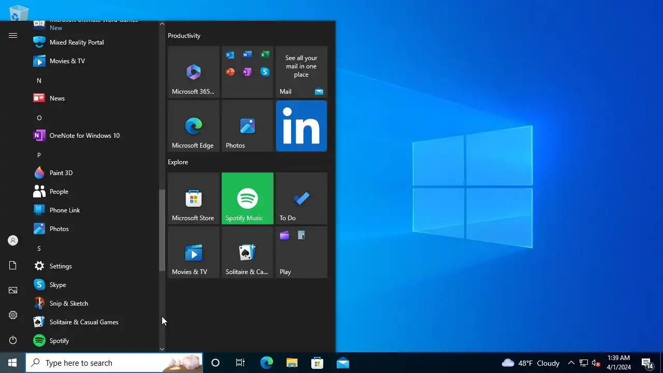Image resolution: width=663 pixels, height=373 pixels.
Task: Open File Explorer from the taskbar
Action: (292, 363)
